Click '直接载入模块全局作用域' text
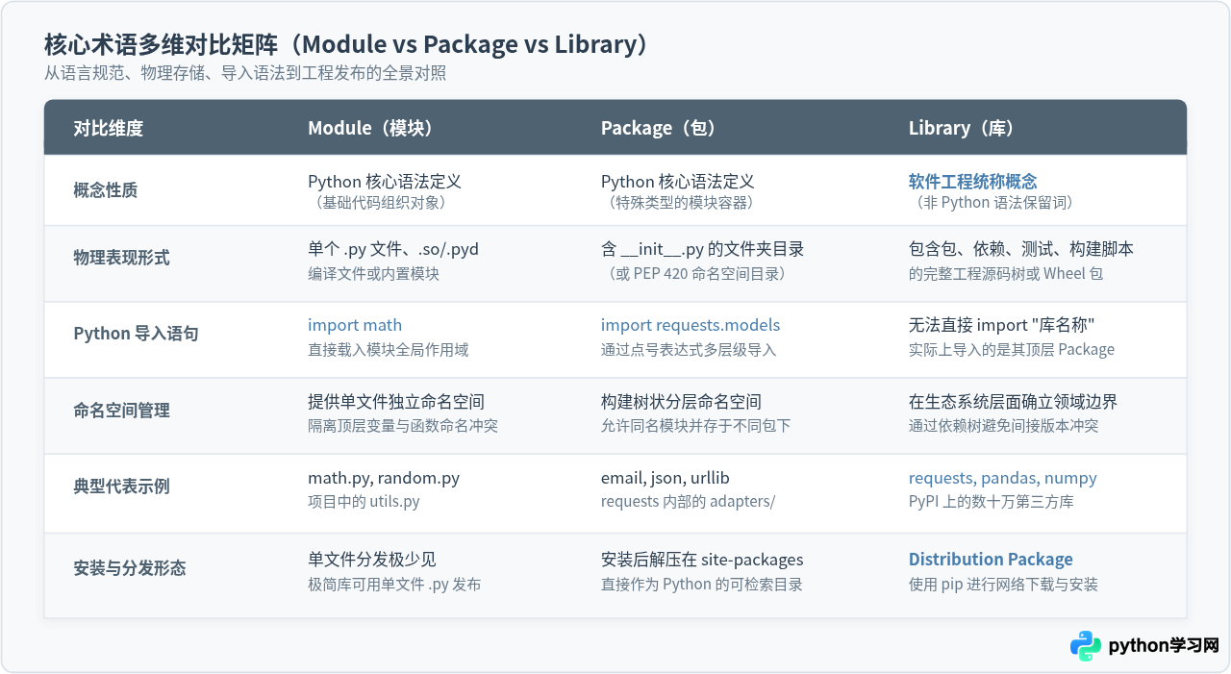This screenshot has height=674, width=1231. coord(389,350)
